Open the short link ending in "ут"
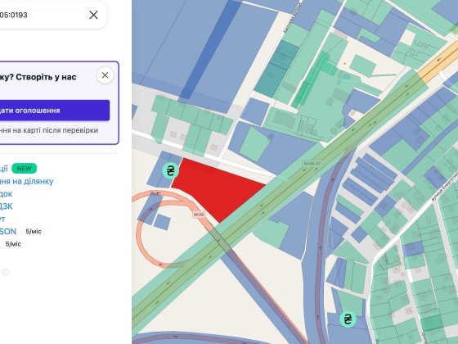Screen dimensions: 458x344 (x=2, y=219)
